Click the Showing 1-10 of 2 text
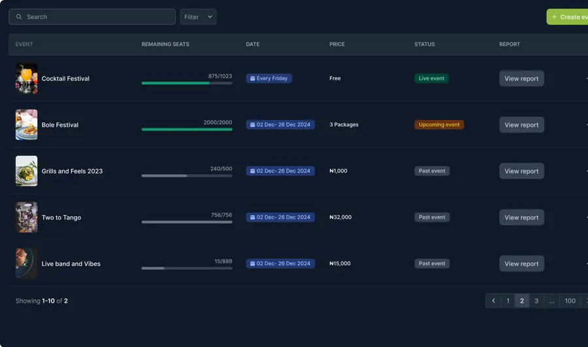Screen dimensions: 588x347 42,301
